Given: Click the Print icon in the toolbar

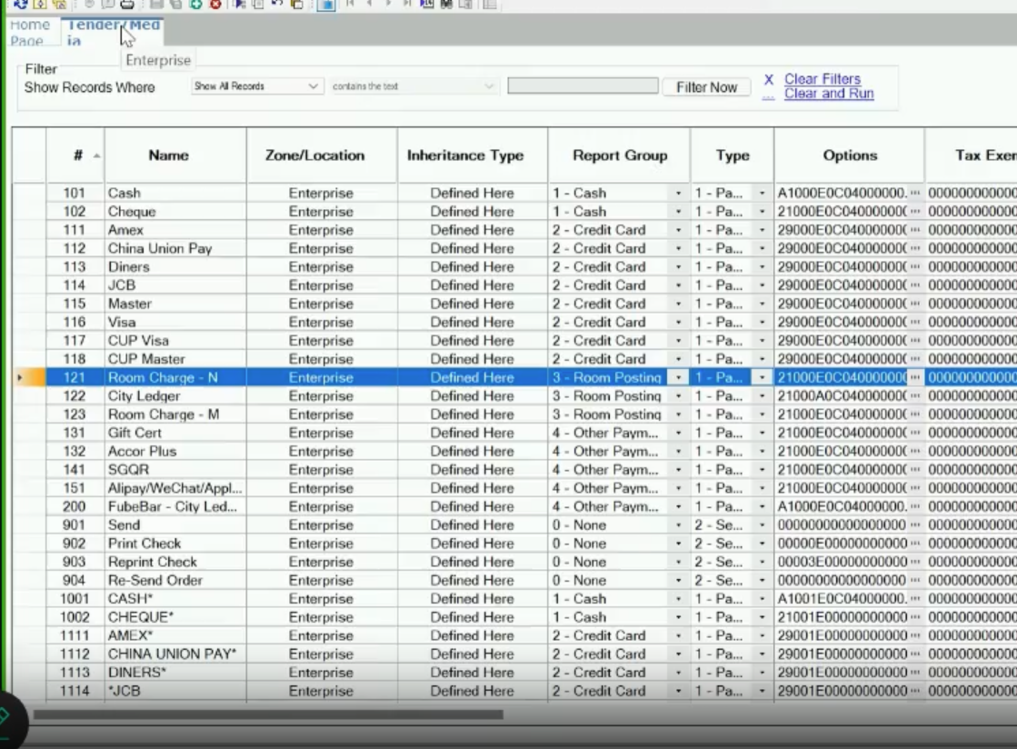Looking at the screenshot, I should pyautogui.click(x=127, y=5).
